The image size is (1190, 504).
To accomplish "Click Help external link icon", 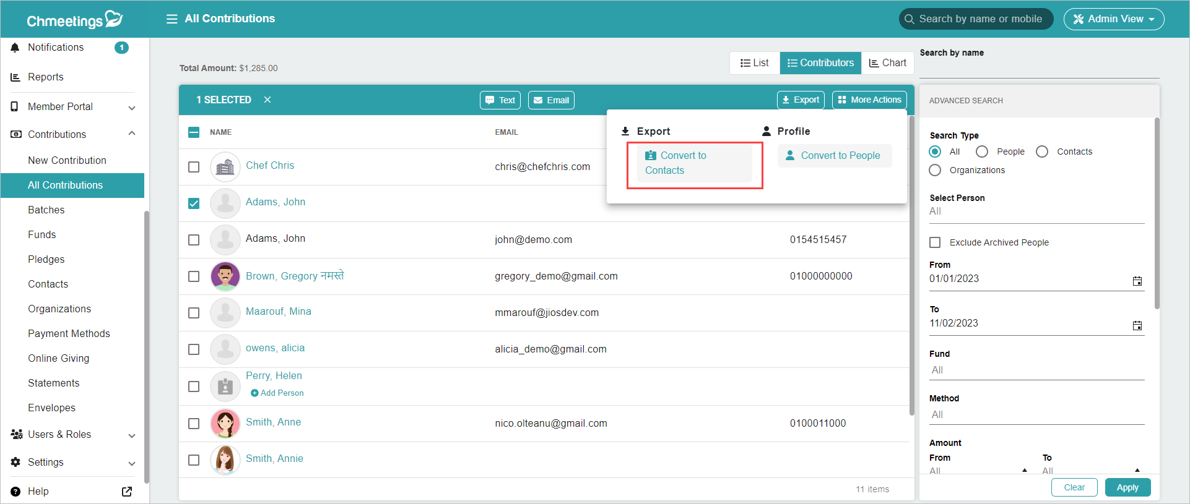I will [127, 492].
